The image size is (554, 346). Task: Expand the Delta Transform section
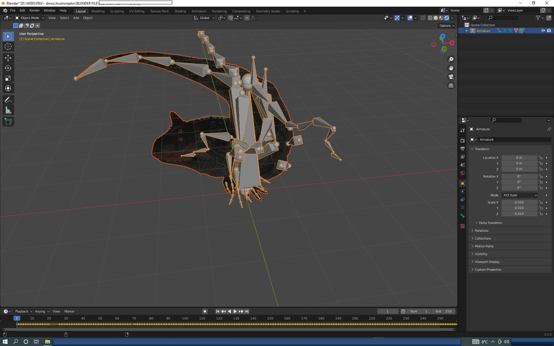tap(490, 223)
